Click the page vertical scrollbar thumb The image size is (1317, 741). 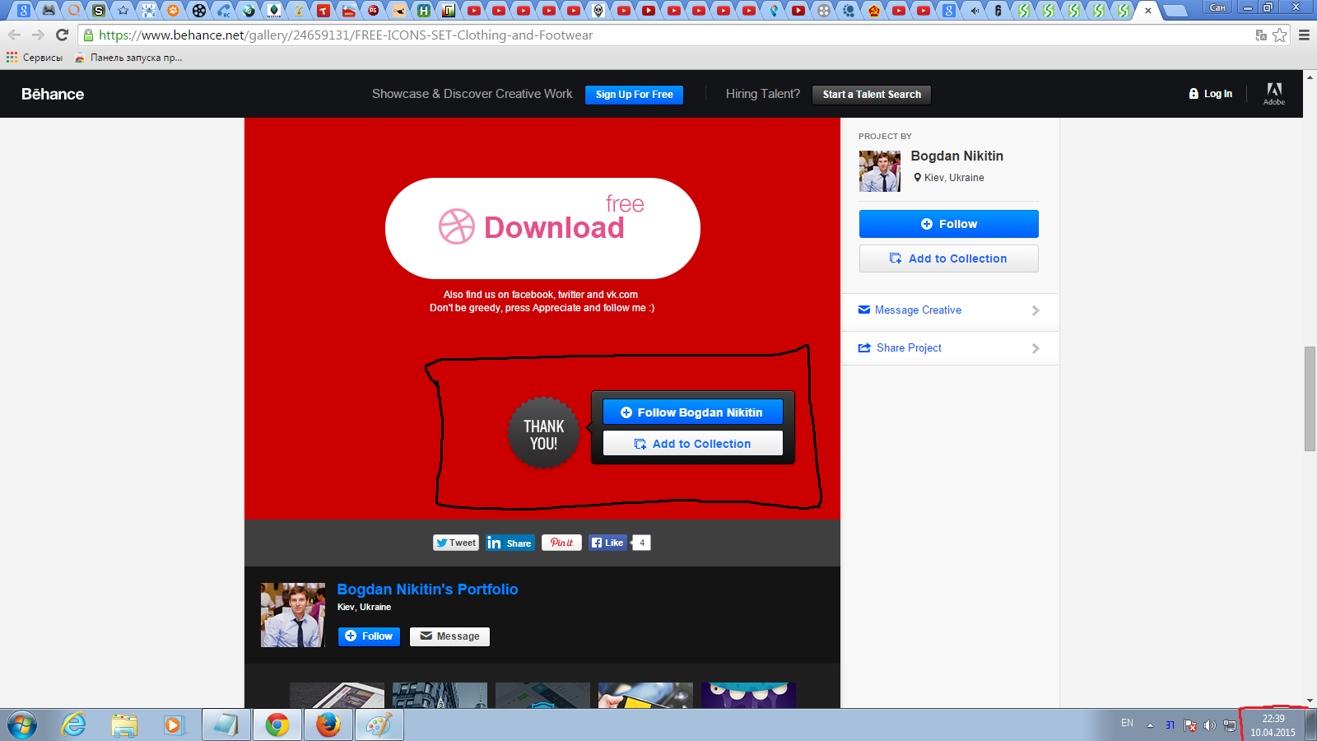pos(1310,398)
